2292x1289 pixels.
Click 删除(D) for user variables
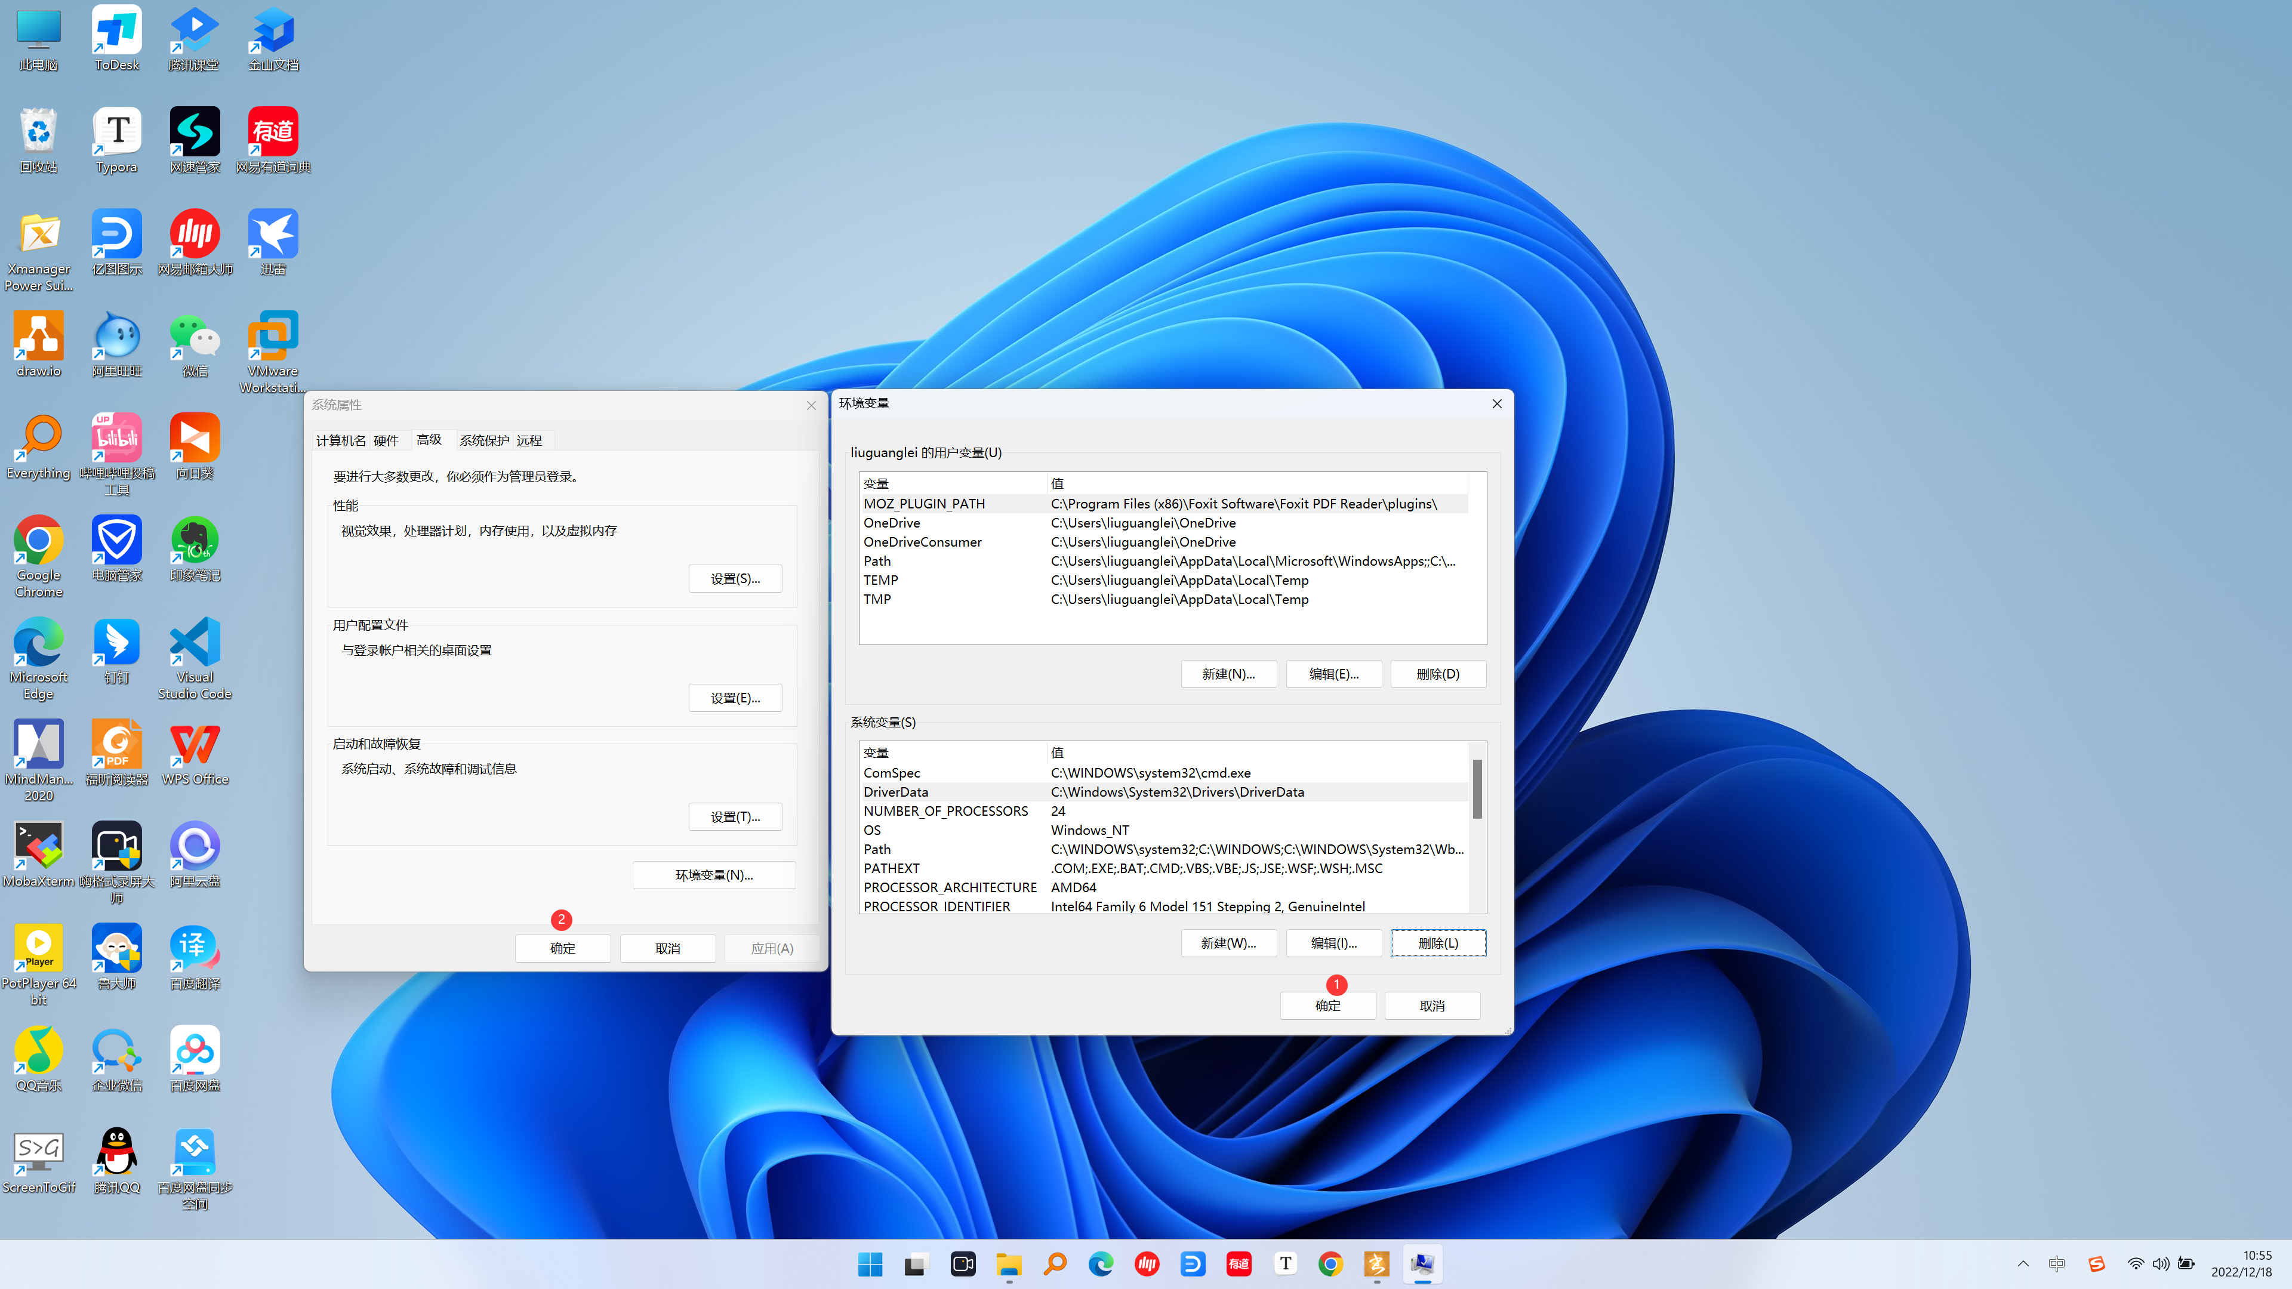coord(1438,674)
